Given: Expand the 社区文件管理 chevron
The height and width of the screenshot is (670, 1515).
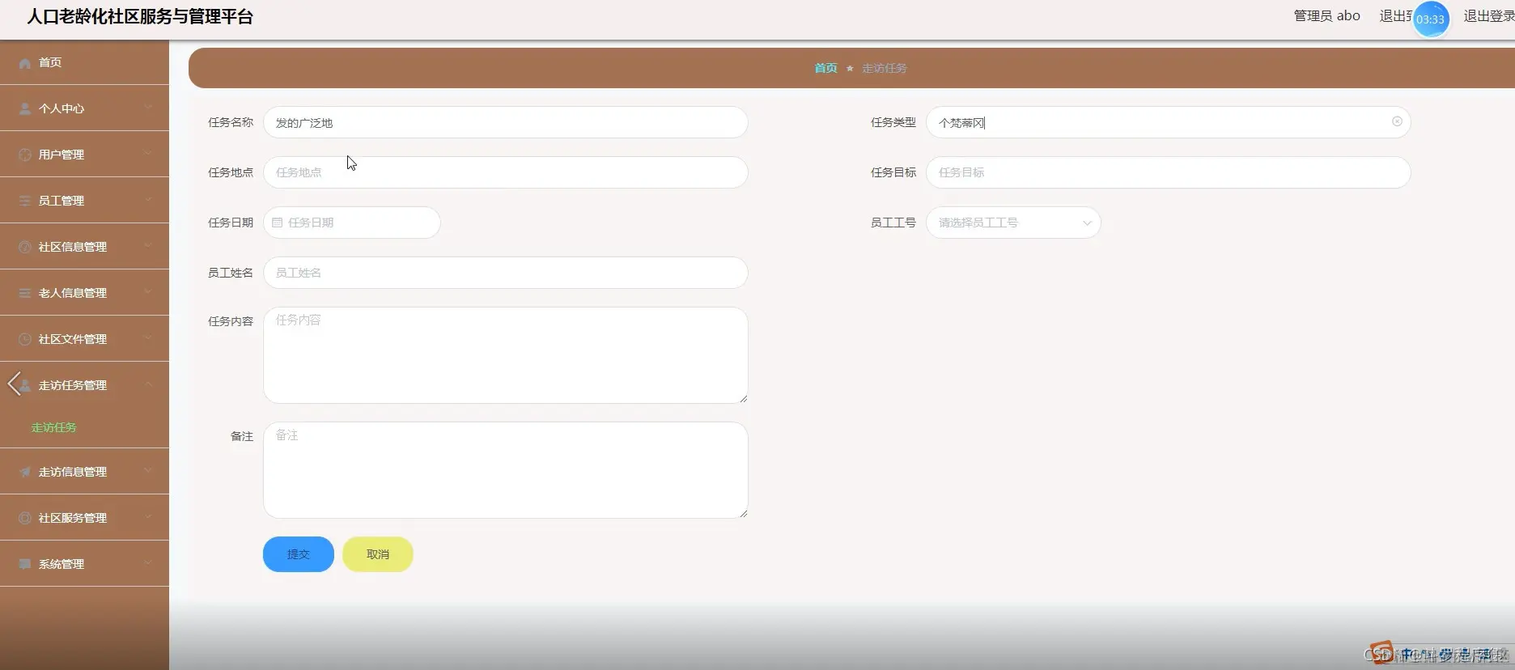Looking at the screenshot, I should [148, 337].
